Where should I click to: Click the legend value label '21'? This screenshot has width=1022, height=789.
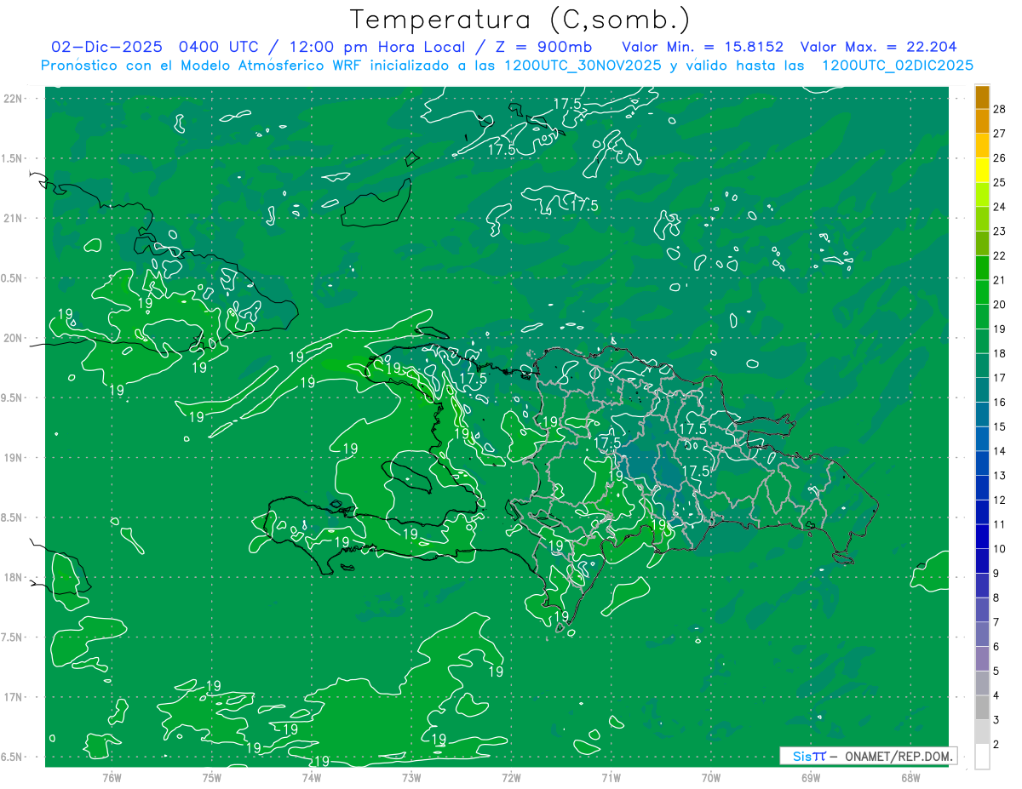click(1000, 279)
